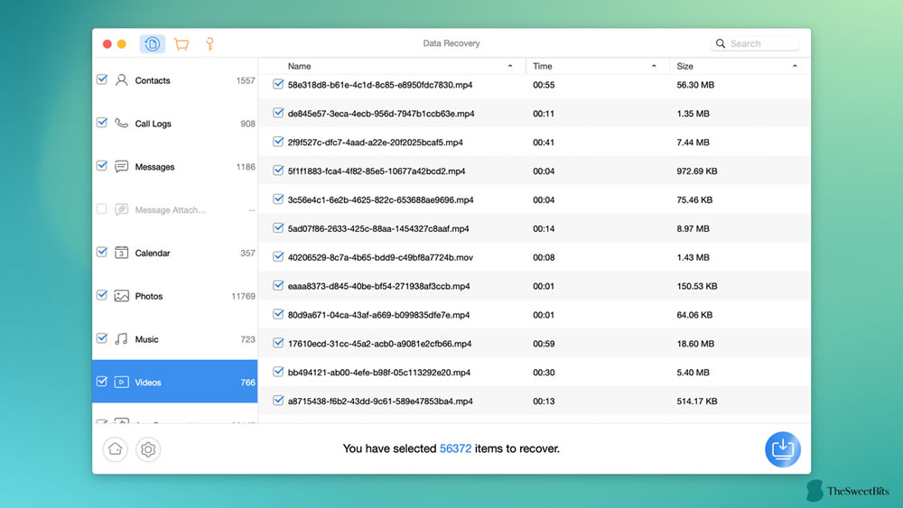Uncheck the 80d9a671-04ca file checkbox

pyautogui.click(x=278, y=314)
